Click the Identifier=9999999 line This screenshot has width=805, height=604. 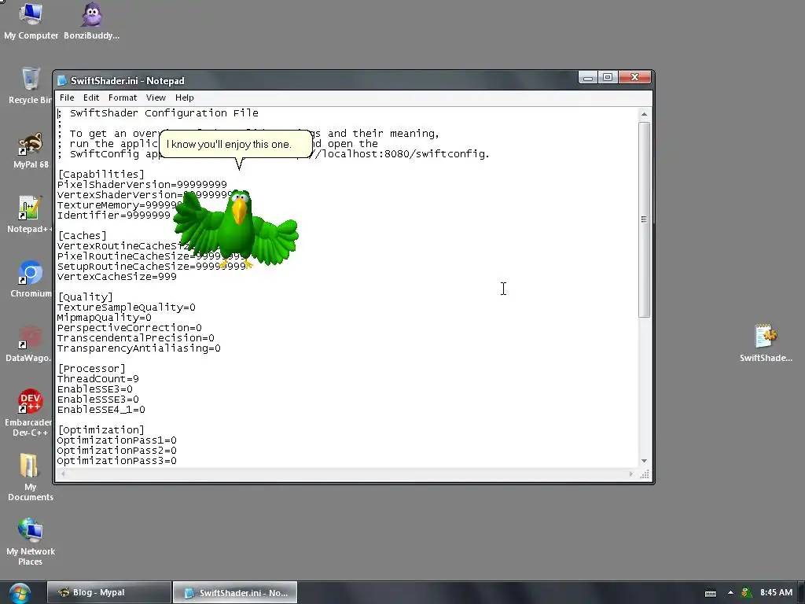point(113,215)
